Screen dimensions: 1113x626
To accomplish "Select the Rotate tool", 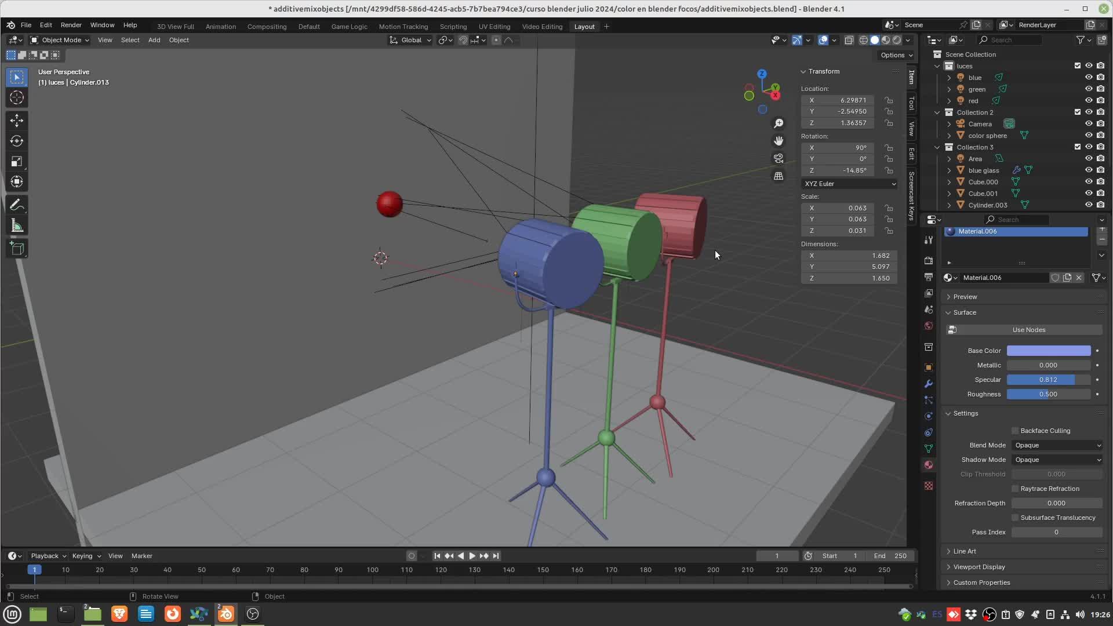I will coord(16,141).
